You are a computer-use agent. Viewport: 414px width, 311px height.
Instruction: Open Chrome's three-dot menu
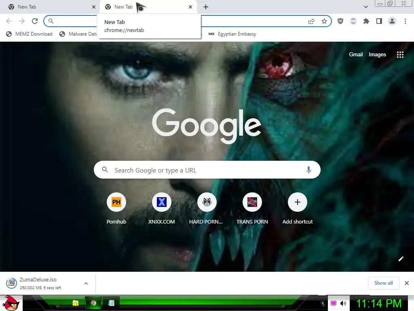[405, 21]
